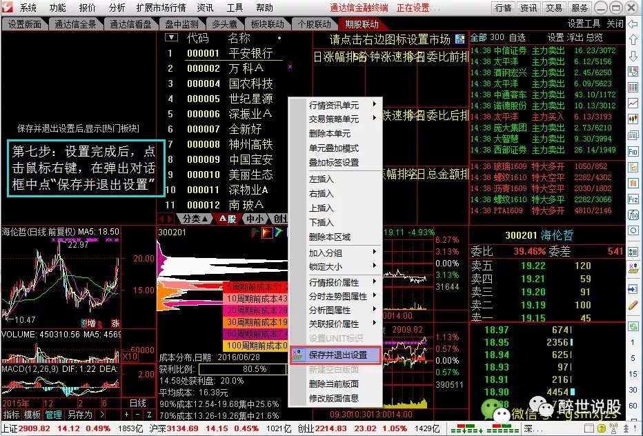Open the yellow hierarchy tree icon
Viewport: 643px width, 436px height.
[x=633, y=168]
